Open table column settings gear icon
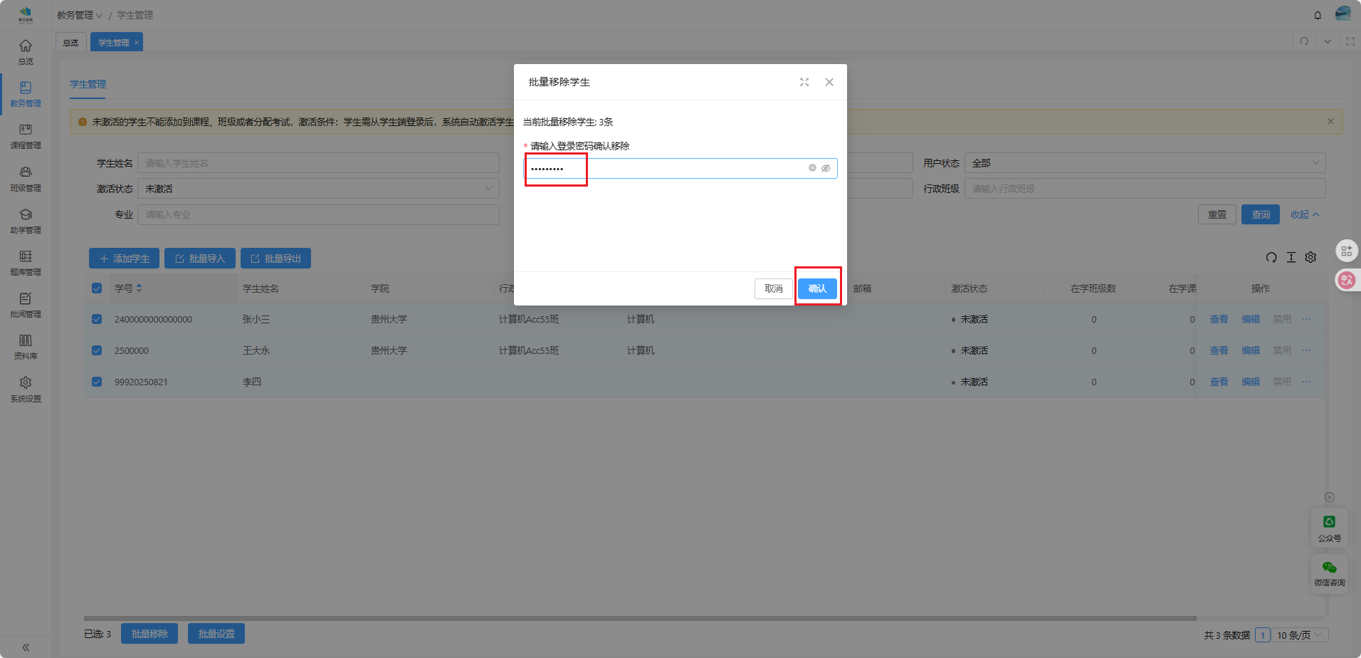This screenshot has height=658, width=1361. (x=1310, y=258)
